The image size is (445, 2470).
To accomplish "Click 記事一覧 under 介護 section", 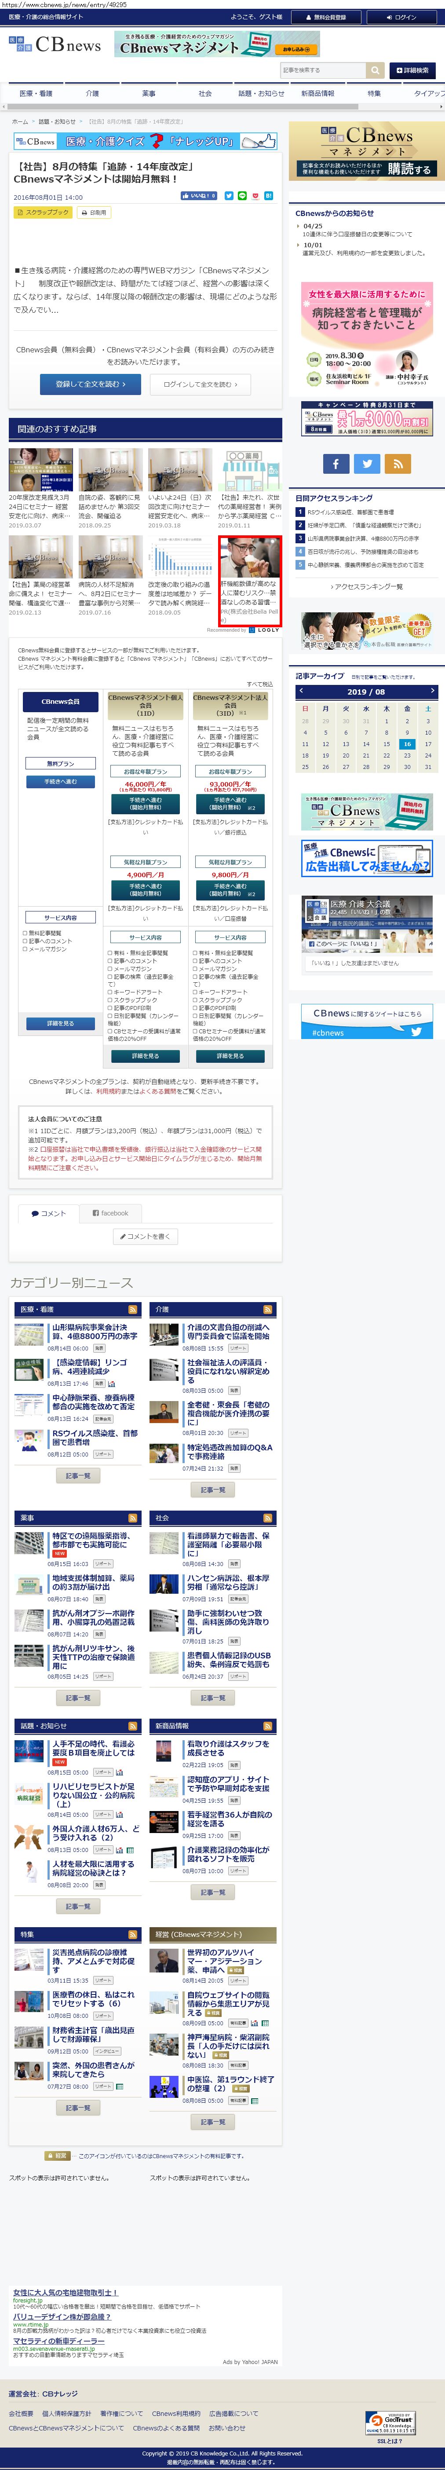I will pos(213,1490).
